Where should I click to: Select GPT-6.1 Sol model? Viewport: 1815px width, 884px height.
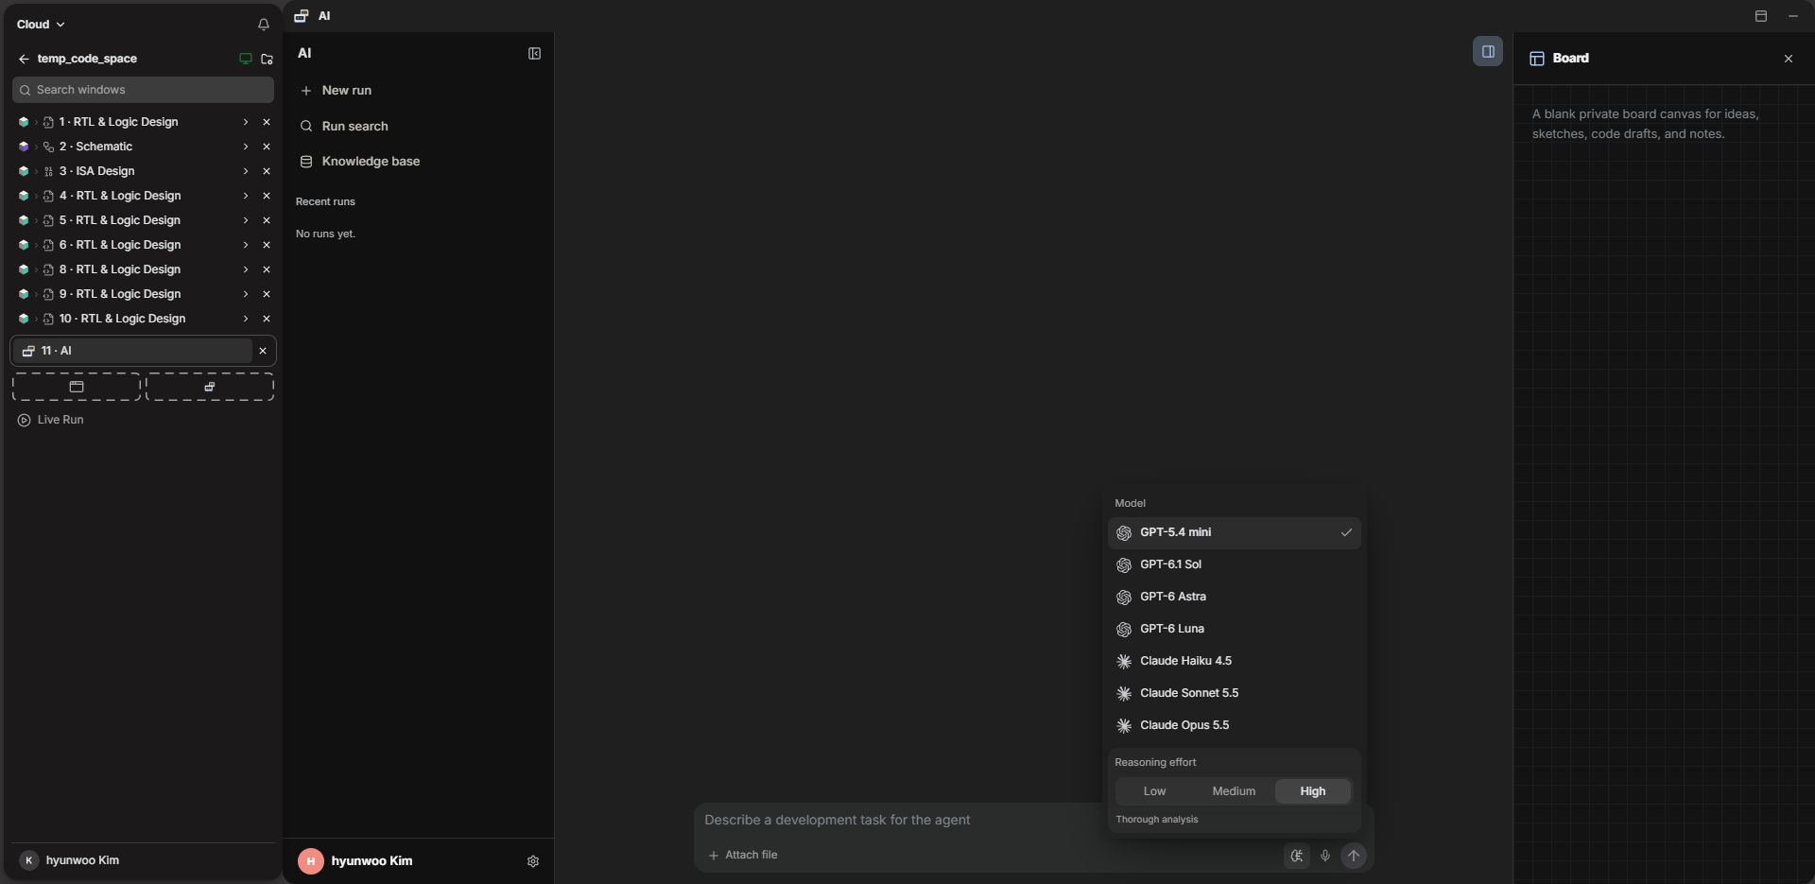coord(1234,565)
